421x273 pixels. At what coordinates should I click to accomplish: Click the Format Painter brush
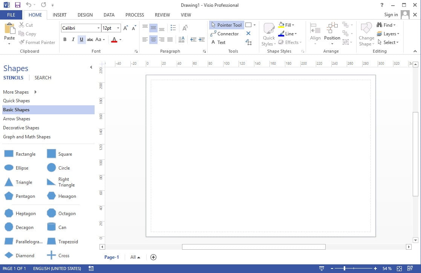pyautogui.click(x=21, y=42)
